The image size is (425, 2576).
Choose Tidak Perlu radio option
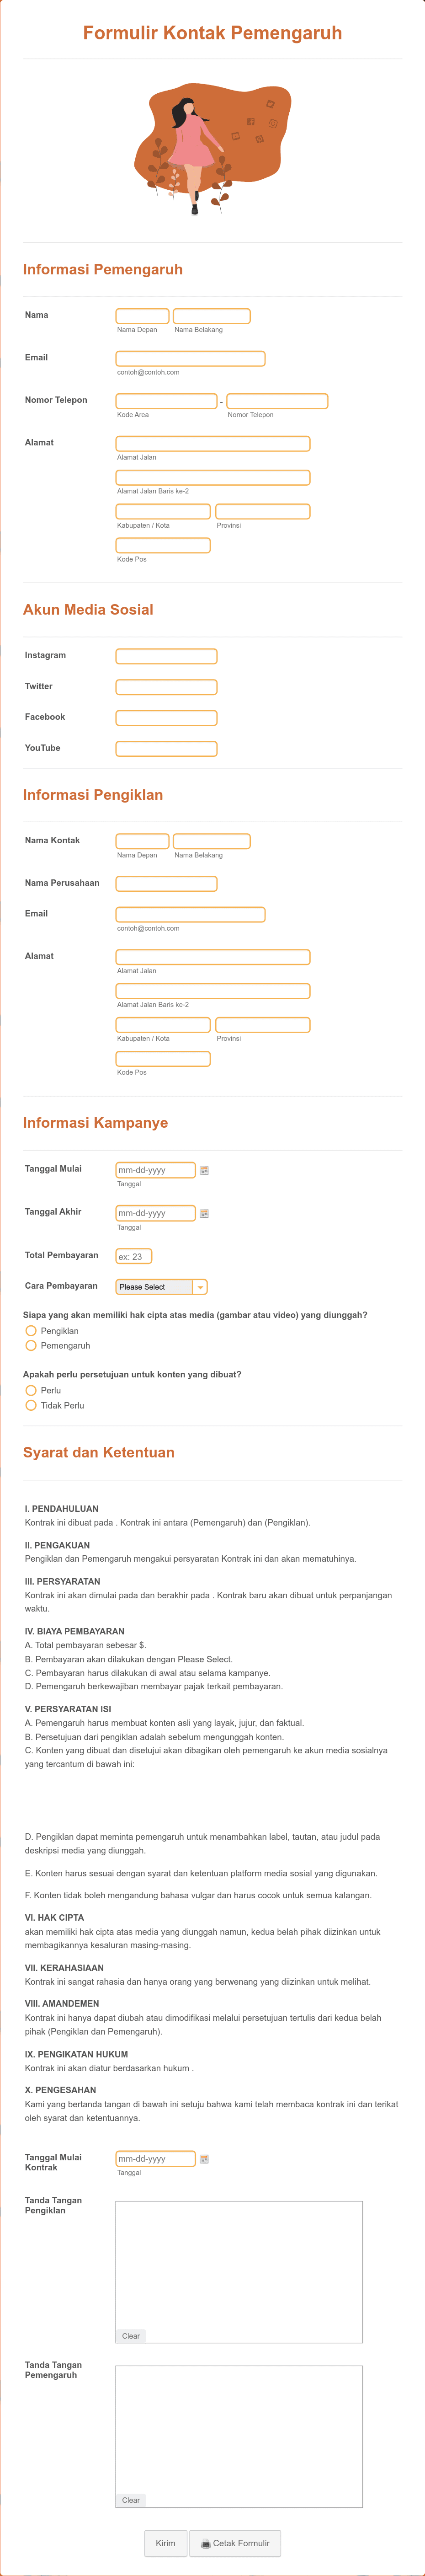[31, 1406]
